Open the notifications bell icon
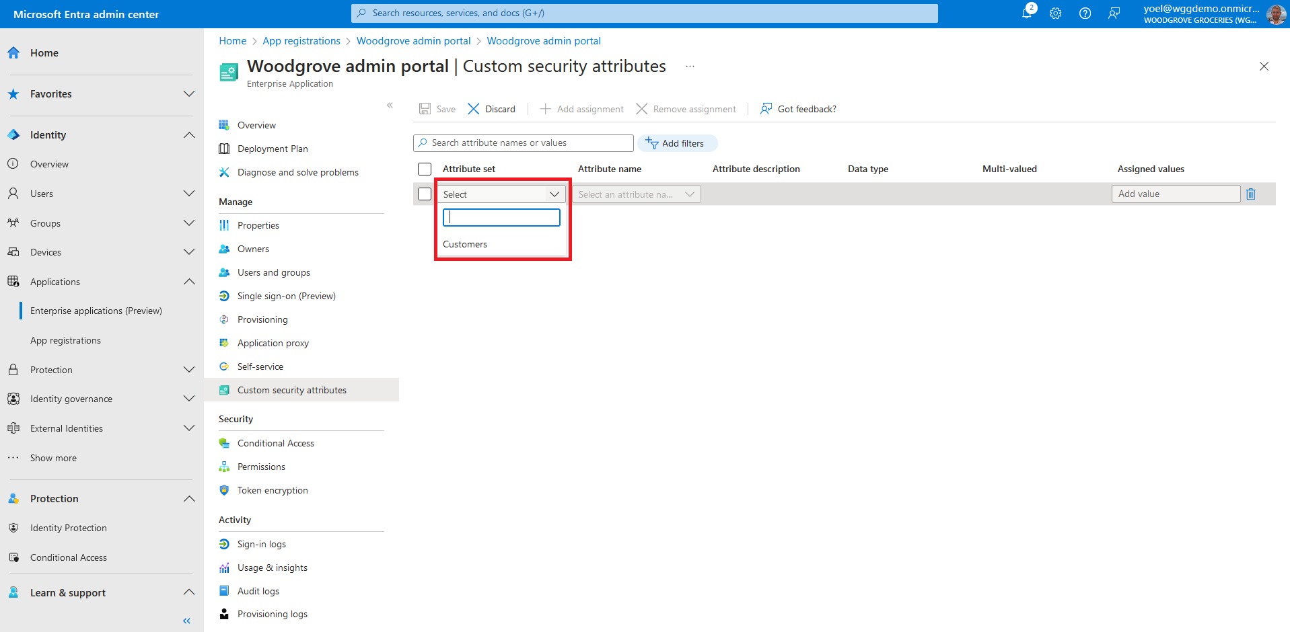The image size is (1290, 632). pyautogui.click(x=1026, y=13)
